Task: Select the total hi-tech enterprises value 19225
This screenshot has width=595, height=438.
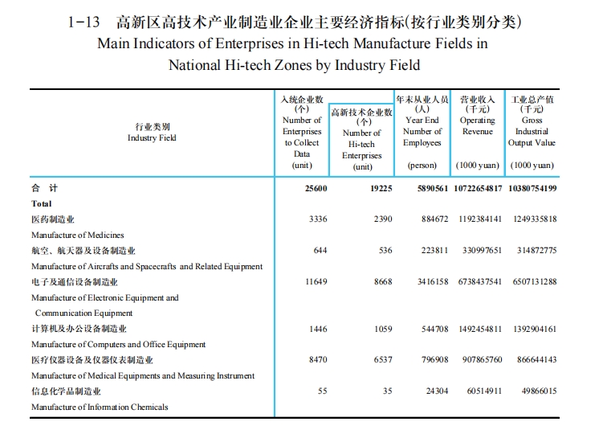Action: (376, 188)
